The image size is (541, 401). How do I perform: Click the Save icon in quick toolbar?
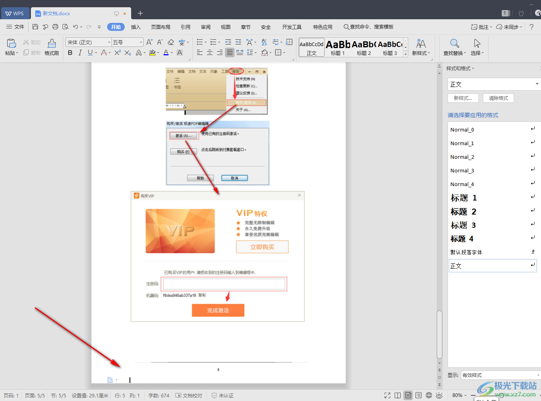click(x=35, y=27)
